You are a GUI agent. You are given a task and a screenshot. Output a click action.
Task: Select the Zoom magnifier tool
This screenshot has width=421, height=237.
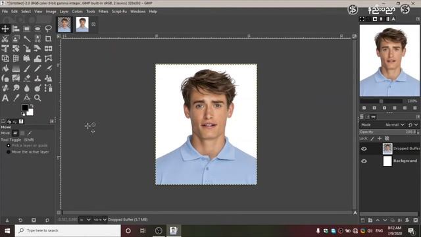pos(37,98)
